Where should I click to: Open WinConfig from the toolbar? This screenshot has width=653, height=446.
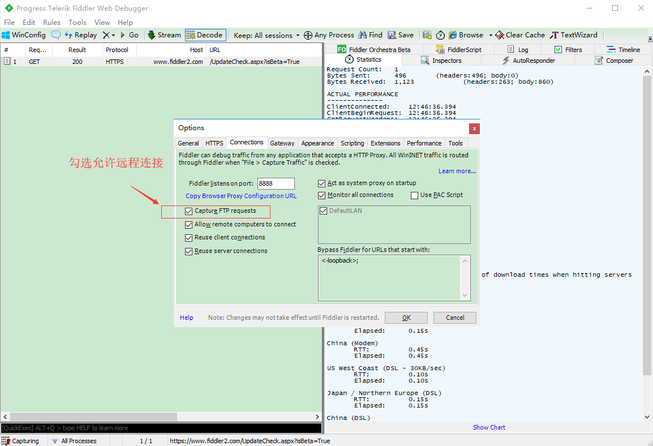pos(24,35)
